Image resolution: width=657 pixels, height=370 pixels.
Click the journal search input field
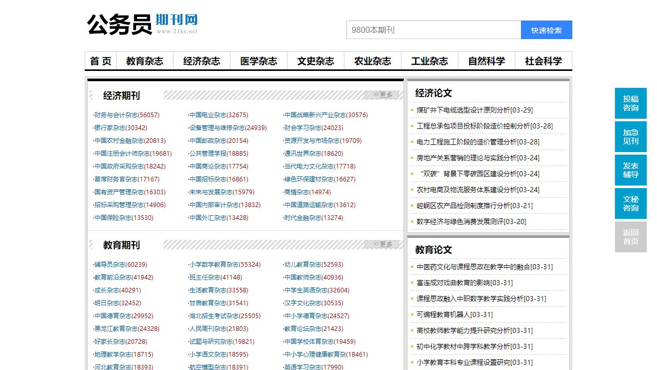coord(434,29)
